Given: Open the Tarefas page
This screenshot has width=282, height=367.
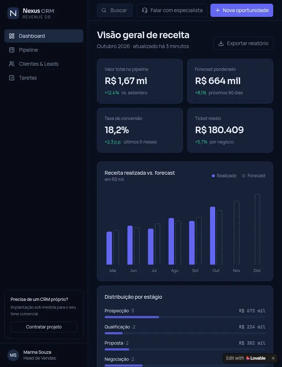Looking at the screenshot, I should click(44, 78).
